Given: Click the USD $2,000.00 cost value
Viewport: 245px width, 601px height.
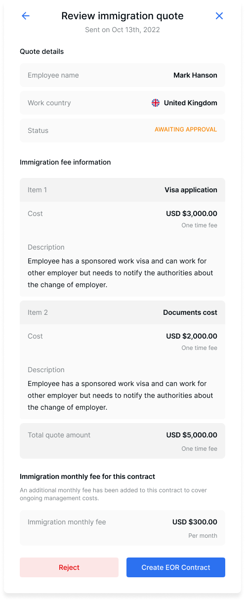Looking at the screenshot, I should point(192,336).
